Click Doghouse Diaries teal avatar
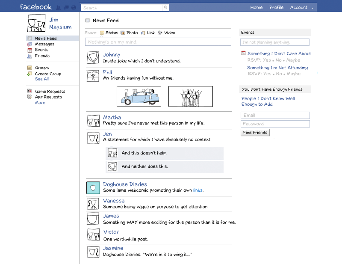This screenshot has height=264, width=342. tap(93, 188)
